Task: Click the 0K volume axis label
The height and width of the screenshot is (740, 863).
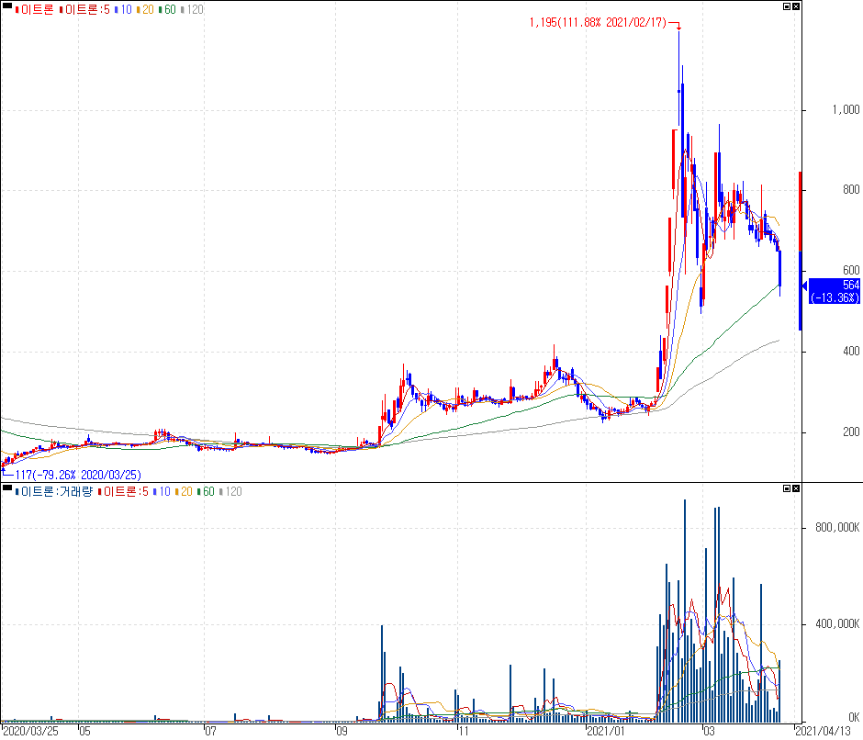Action: click(854, 717)
